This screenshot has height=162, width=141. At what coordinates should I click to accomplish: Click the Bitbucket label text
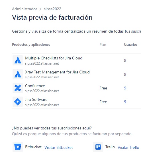33,147
